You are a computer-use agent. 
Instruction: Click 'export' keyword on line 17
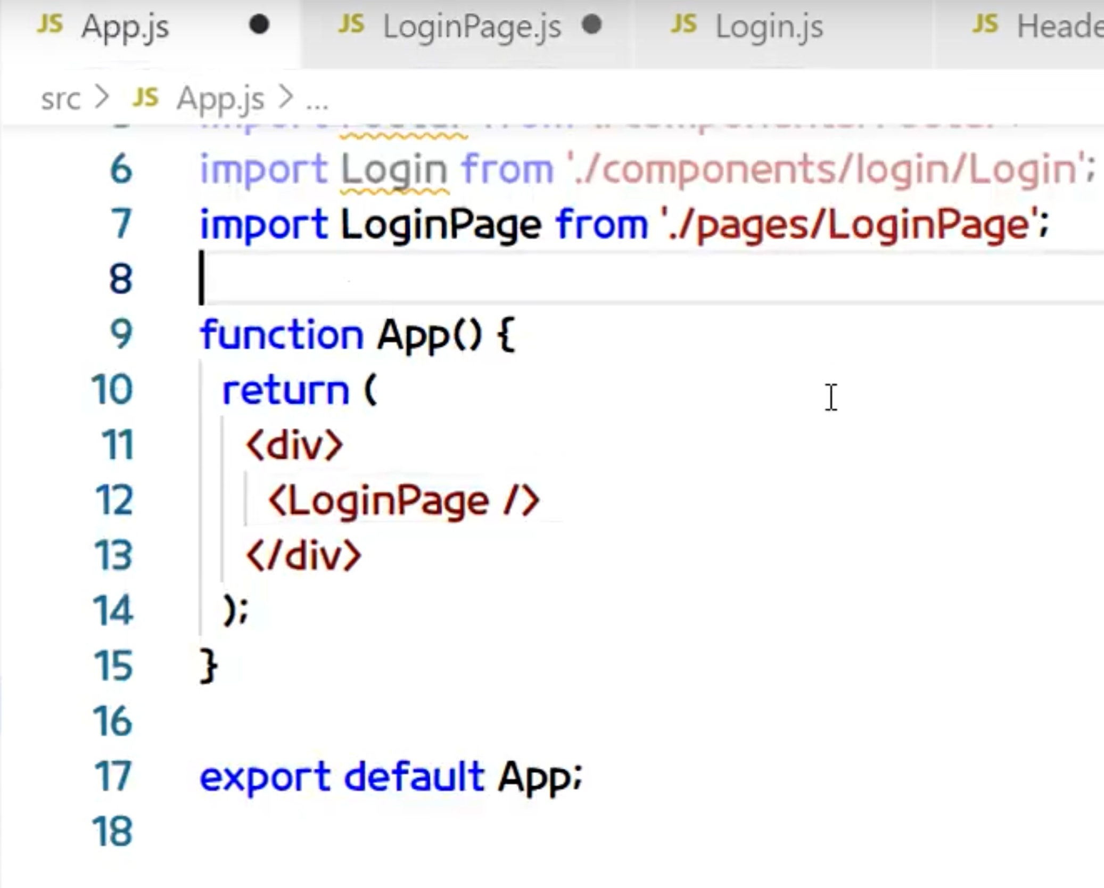pyautogui.click(x=265, y=778)
